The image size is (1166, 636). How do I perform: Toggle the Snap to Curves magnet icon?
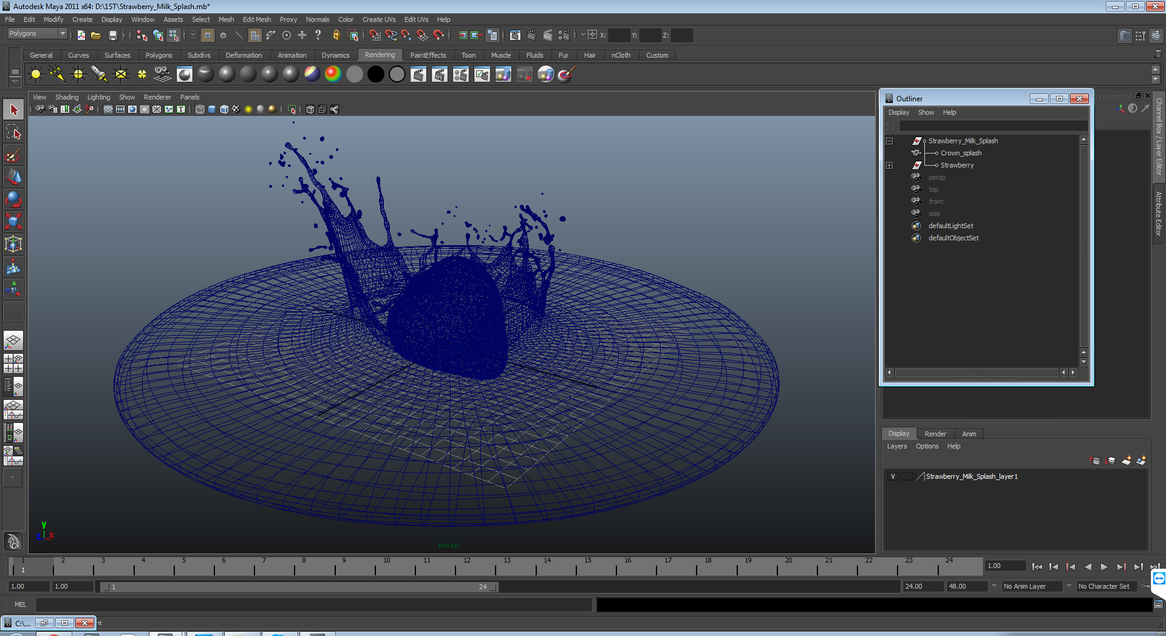click(391, 35)
